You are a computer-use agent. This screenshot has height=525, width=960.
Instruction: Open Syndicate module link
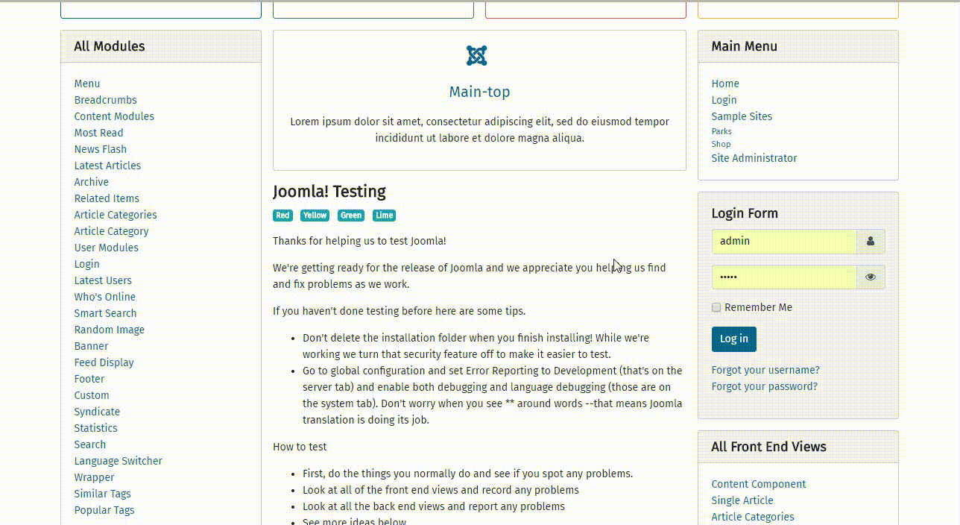coord(97,412)
